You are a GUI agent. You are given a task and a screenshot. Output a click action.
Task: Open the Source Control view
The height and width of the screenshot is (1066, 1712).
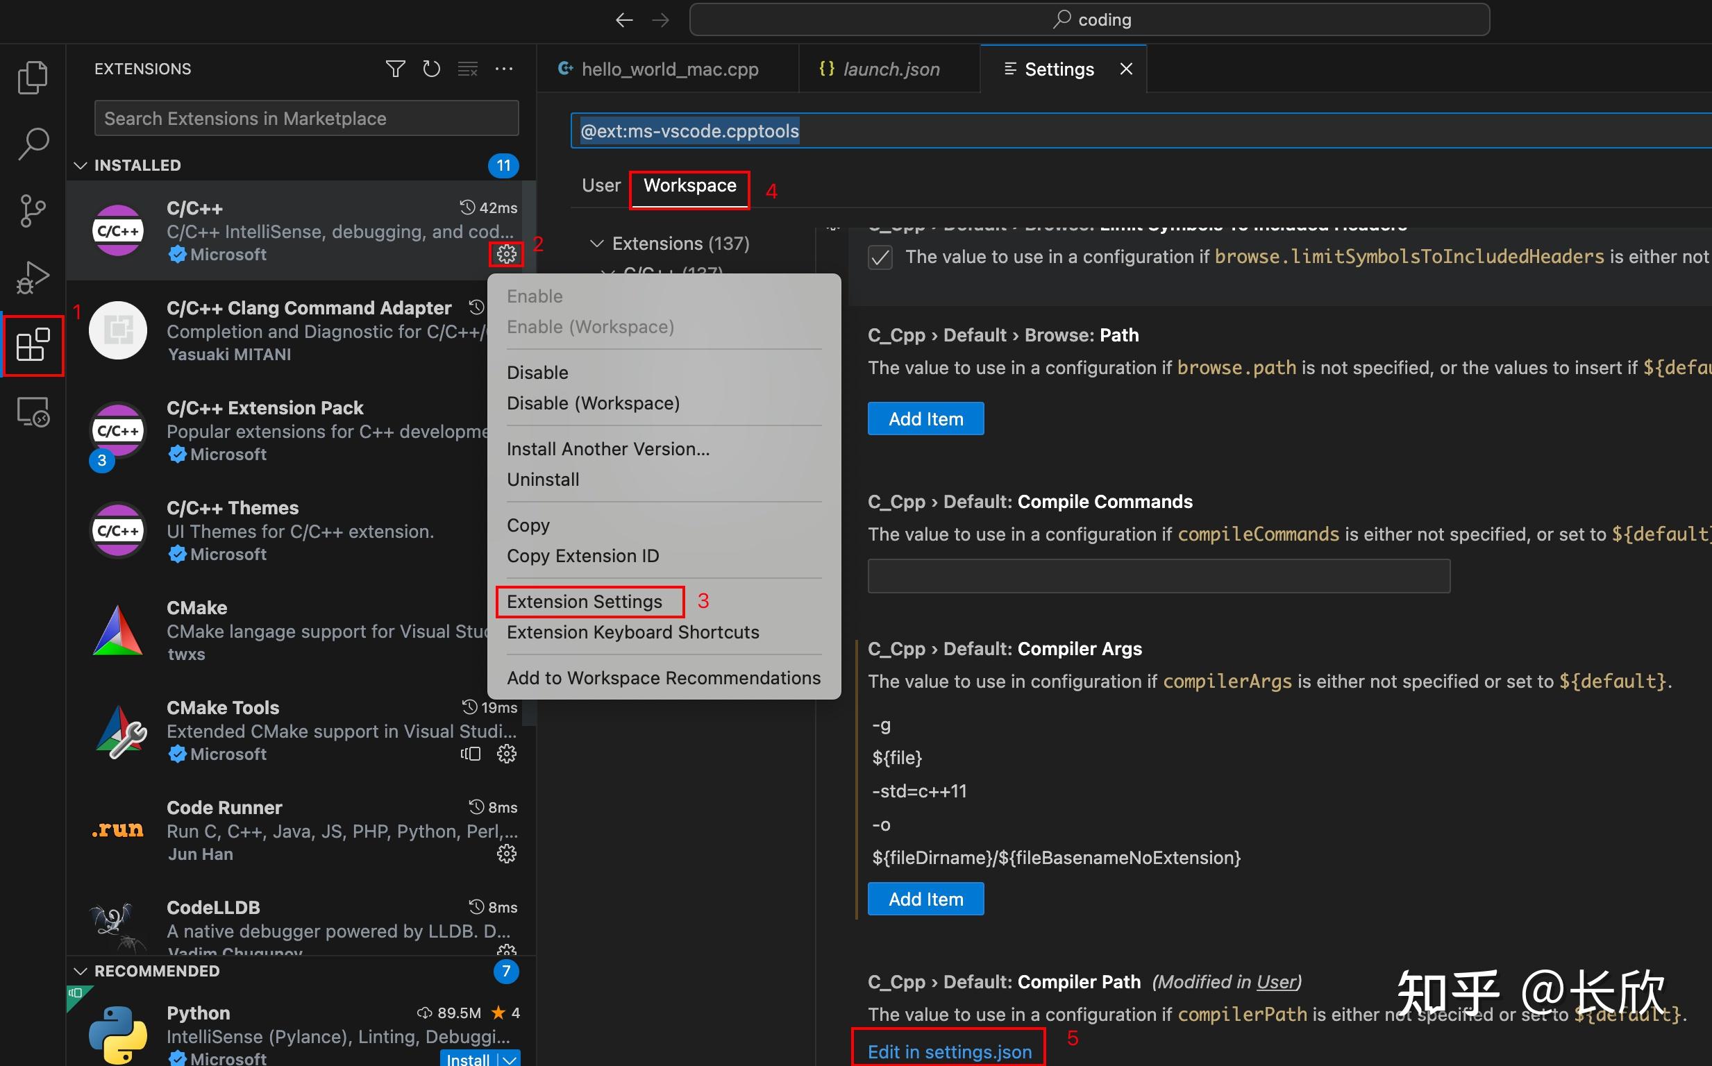33,210
